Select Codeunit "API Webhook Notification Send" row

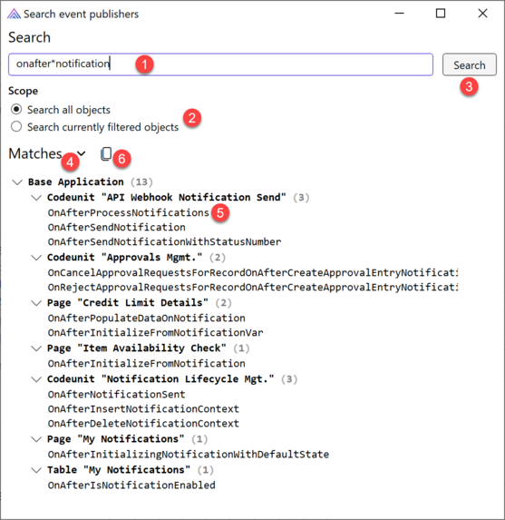pos(178,198)
